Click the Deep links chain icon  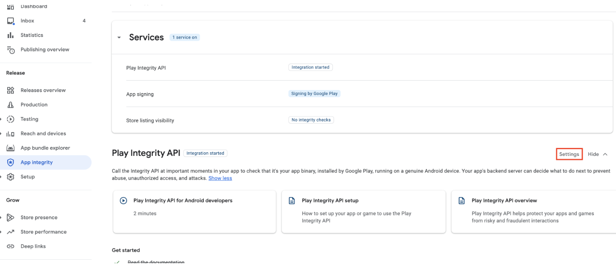(x=11, y=246)
